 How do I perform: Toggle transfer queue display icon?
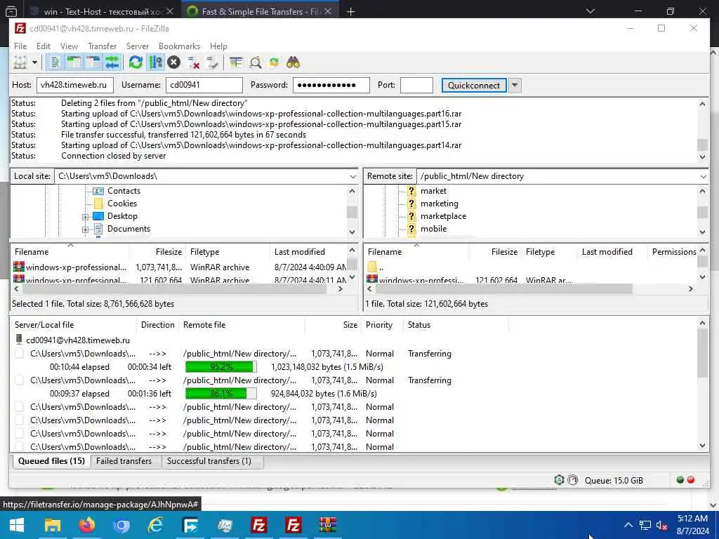click(112, 62)
